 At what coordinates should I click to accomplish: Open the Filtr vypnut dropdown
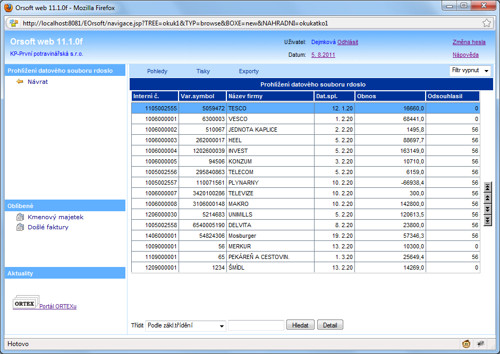click(470, 71)
